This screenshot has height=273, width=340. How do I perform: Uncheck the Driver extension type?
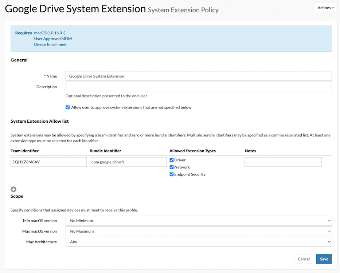point(172,160)
